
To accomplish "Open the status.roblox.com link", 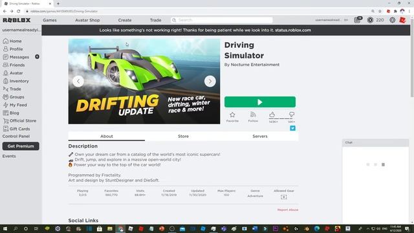I will [293, 30].
